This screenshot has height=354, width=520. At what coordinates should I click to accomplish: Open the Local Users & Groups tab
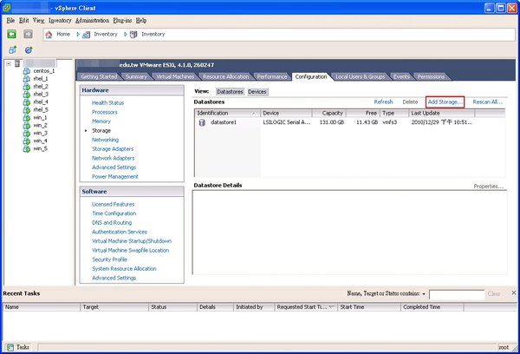coord(361,76)
